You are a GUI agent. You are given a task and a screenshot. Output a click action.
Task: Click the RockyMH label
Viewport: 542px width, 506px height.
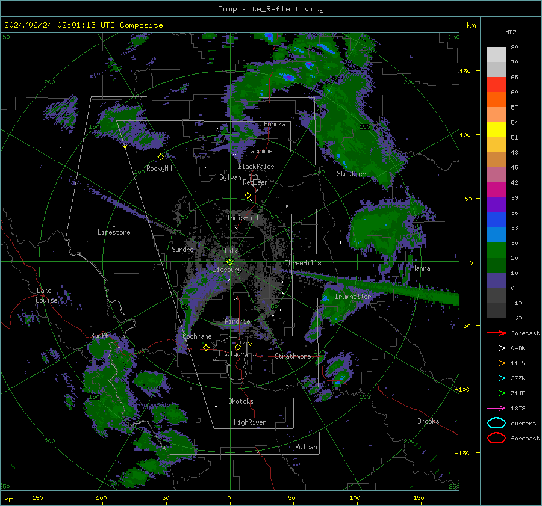(159, 168)
